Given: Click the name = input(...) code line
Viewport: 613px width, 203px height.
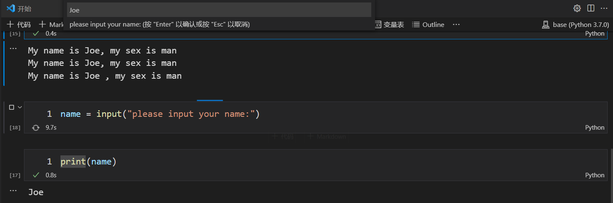Looking at the screenshot, I should [x=160, y=114].
